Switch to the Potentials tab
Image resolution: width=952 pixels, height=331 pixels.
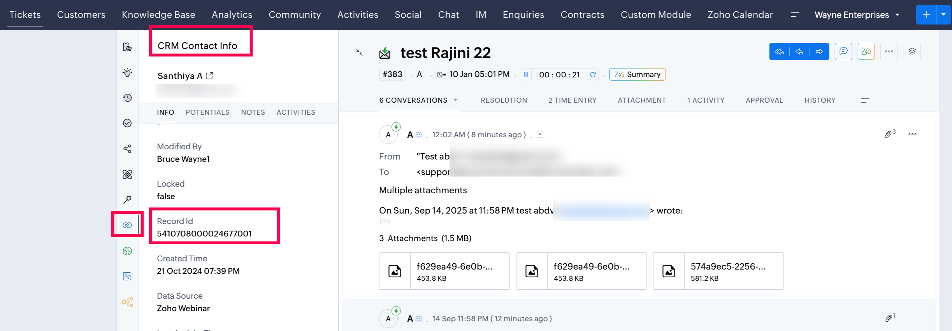(207, 112)
